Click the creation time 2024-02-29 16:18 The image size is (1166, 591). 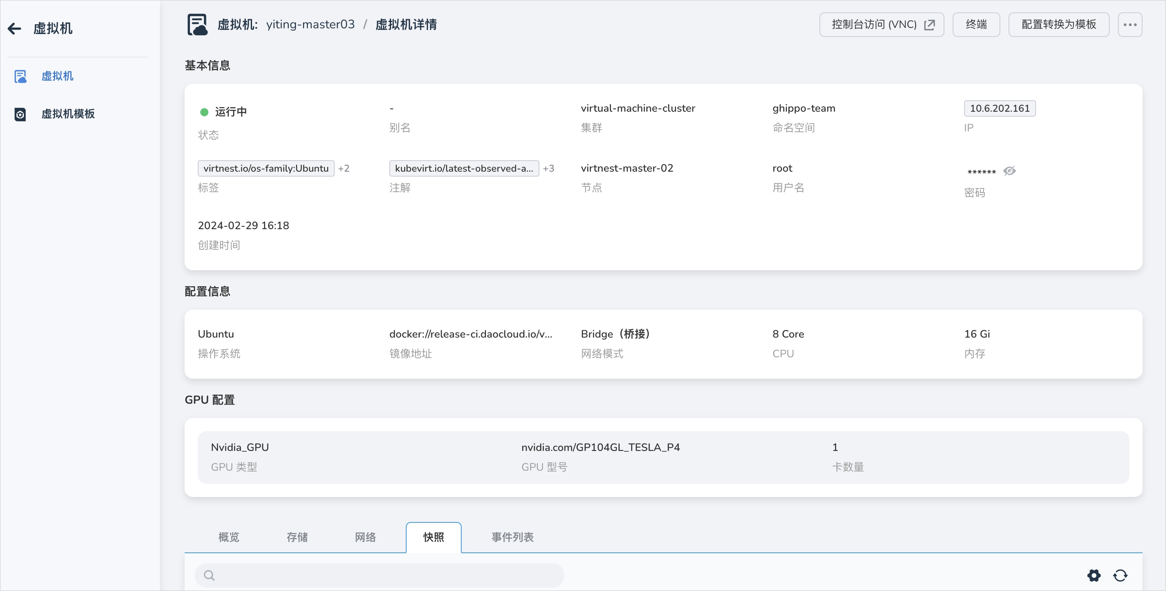[243, 225]
